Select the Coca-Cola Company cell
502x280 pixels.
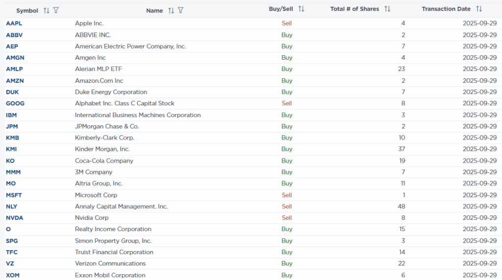pyautogui.click(x=104, y=161)
